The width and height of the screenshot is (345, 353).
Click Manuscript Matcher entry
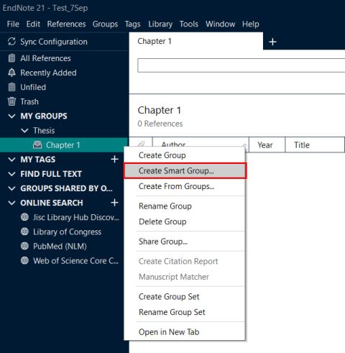185,277
